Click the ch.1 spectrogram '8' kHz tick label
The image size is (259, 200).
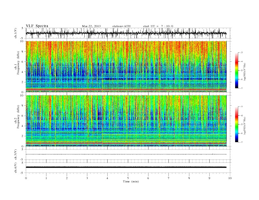(23, 52)
